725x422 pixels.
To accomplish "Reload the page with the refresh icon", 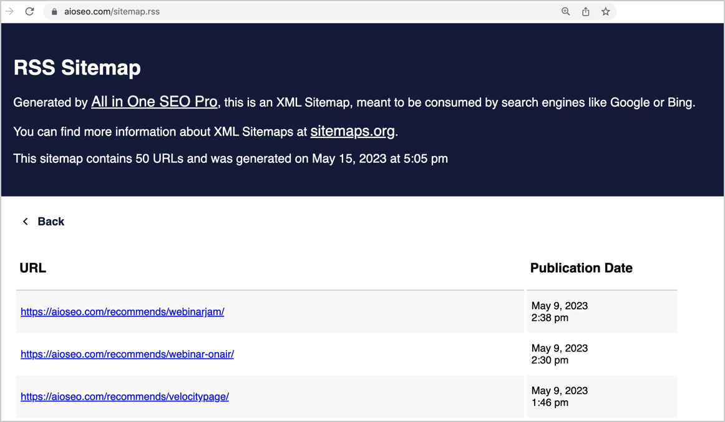I will point(29,11).
